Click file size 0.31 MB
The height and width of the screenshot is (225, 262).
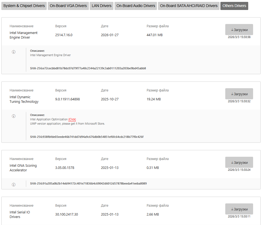pyautogui.click(x=153, y=168)
